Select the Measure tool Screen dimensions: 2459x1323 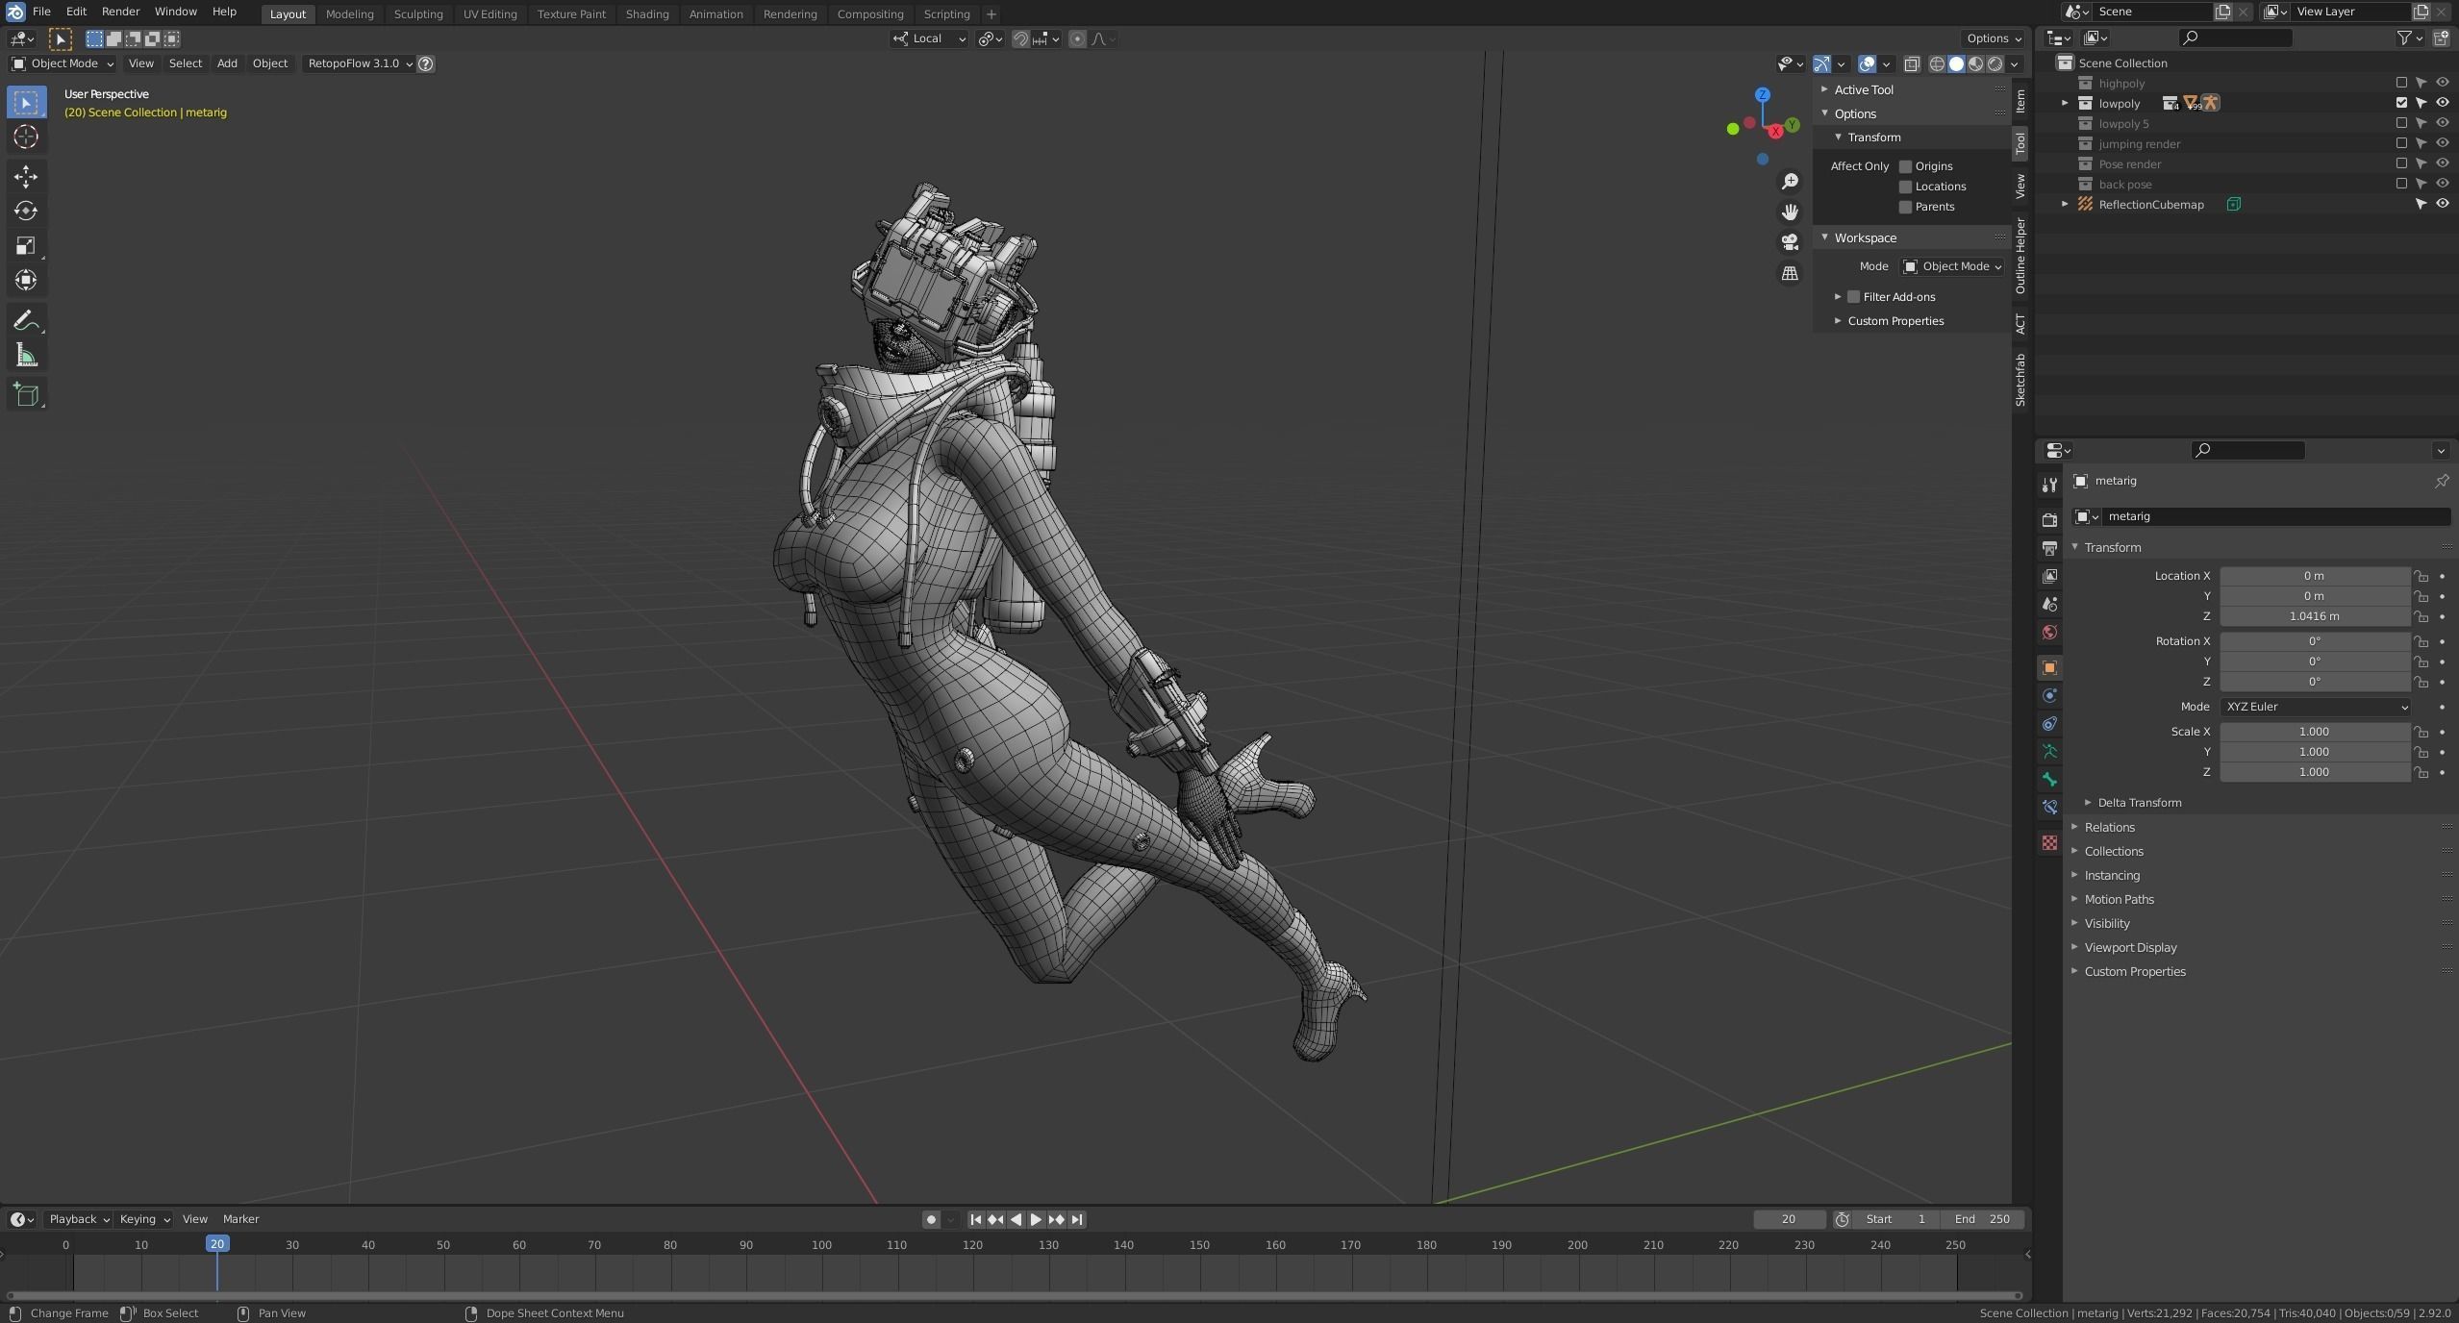pyautogui.click(x=26, y=355)
